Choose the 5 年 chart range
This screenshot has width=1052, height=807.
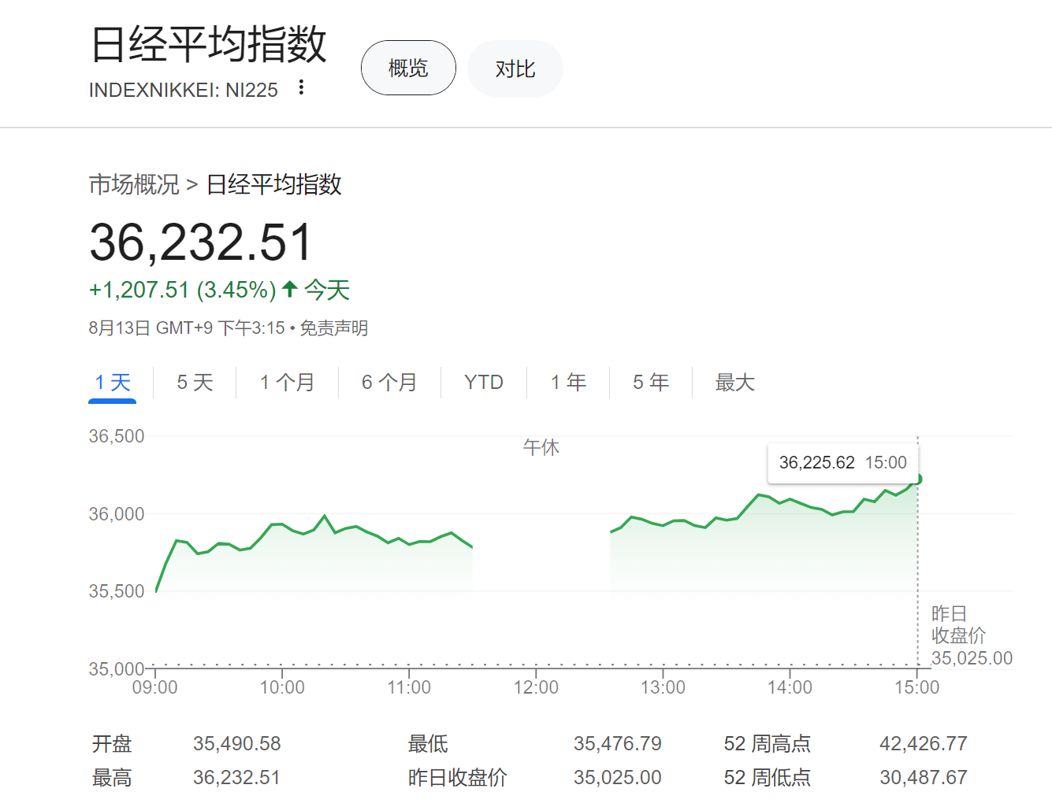click(651, 383)
